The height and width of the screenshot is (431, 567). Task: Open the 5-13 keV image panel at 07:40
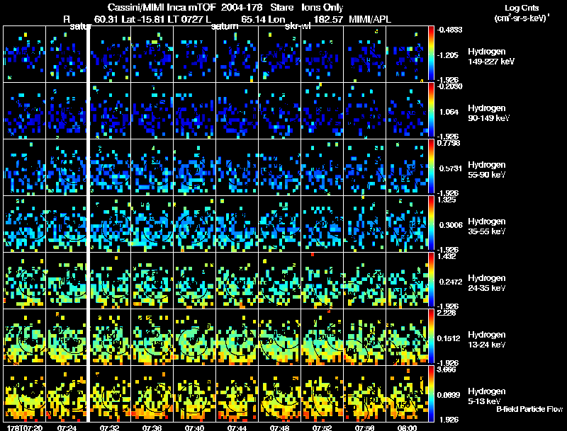(x=194, y=393)
